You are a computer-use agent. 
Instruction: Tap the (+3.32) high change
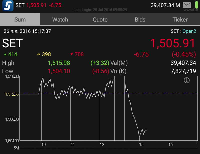point(100,63)
